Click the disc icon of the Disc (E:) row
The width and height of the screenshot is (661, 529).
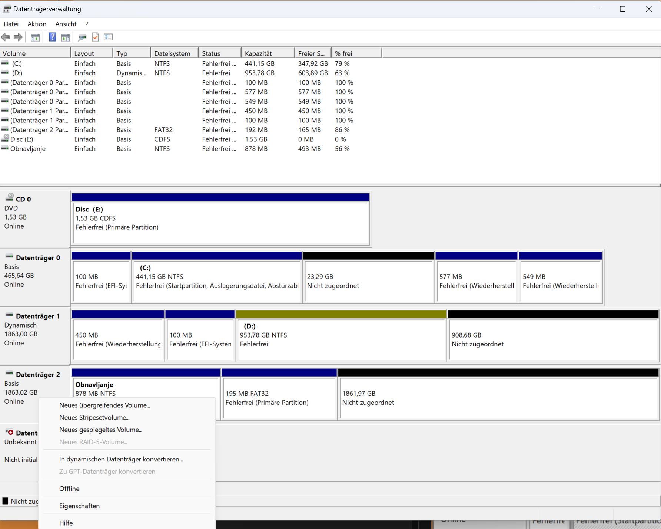coord(5,138)
